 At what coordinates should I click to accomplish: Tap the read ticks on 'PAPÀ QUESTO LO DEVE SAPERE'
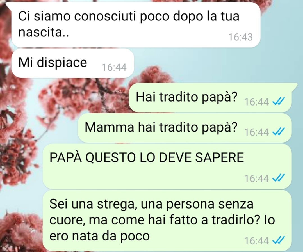(279, 178)
